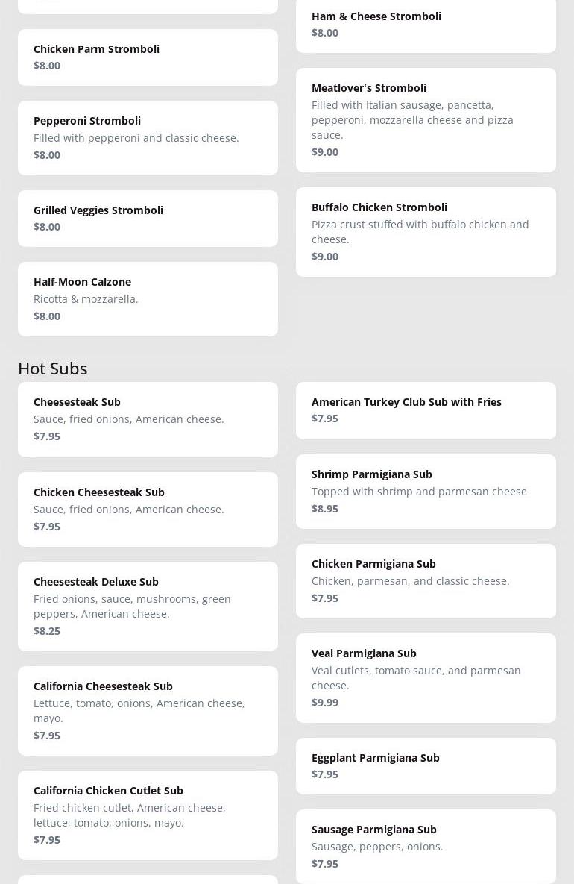Open the Buffalo Chicken Stromboli item
This screenshot has width=574, height=884.
point(426,231)
